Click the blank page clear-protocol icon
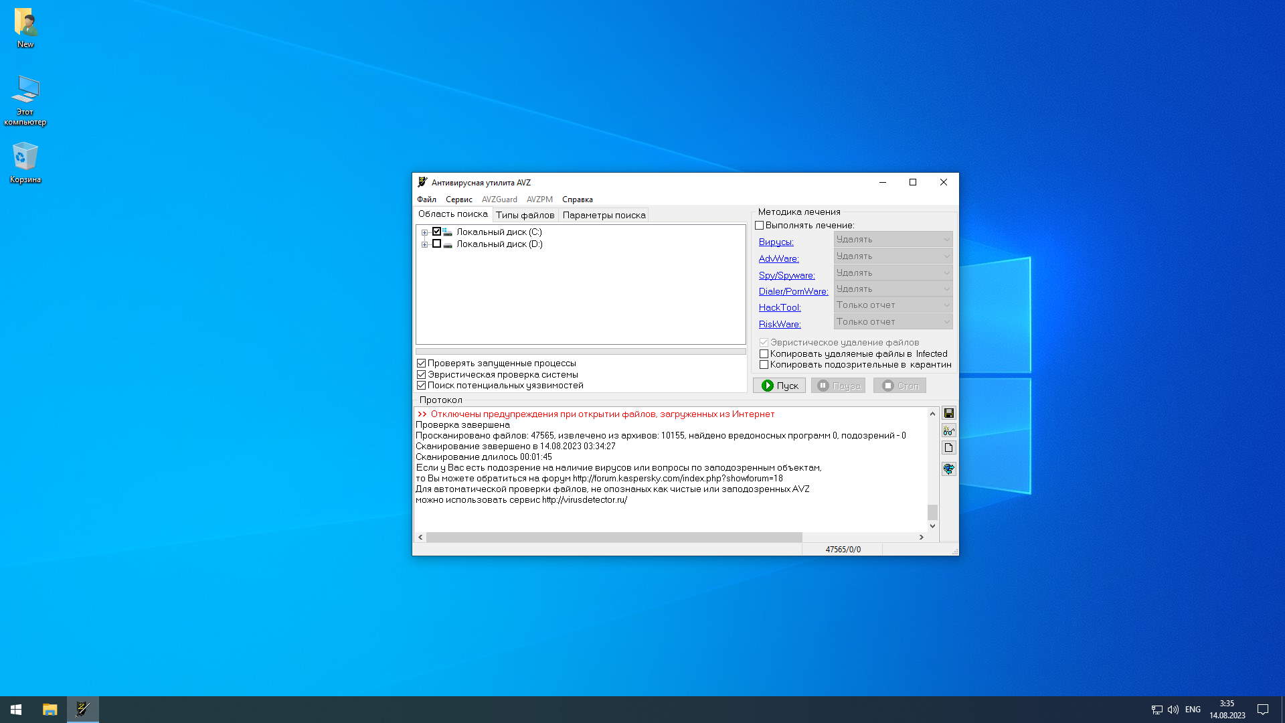1285x723 pixels. (x=948, y=448)
